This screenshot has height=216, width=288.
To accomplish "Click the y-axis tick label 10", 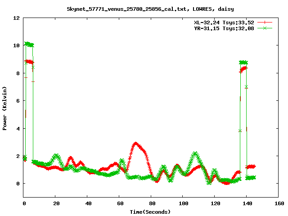I will [16, 45].
